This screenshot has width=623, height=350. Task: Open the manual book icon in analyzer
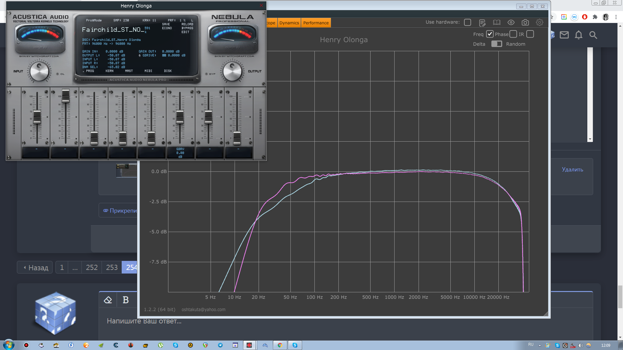click(496, 22)
